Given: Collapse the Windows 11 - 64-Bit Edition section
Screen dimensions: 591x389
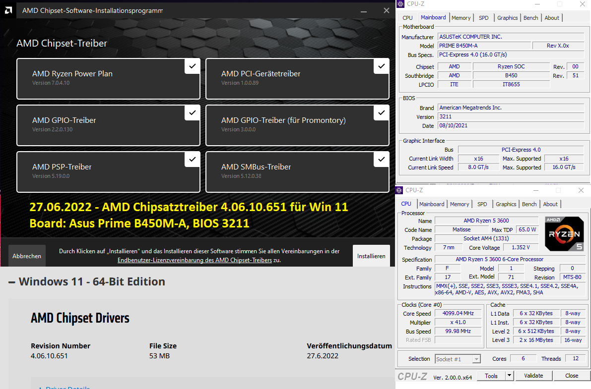Looking at the screenshot, I should click(12, 282).
